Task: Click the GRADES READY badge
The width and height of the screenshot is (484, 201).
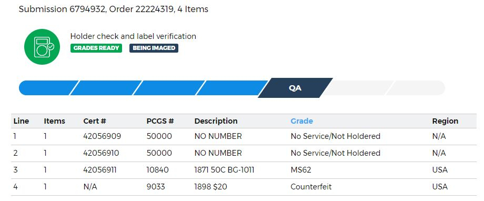Action: coord(96,48)
